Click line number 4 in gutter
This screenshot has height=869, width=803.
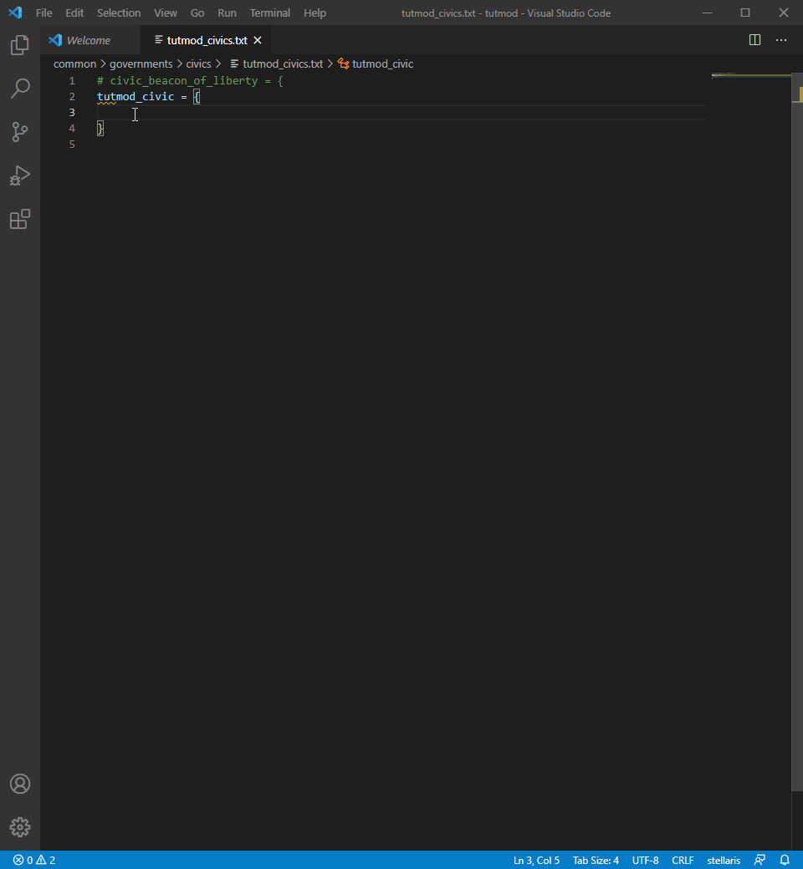tap(72, 128)
